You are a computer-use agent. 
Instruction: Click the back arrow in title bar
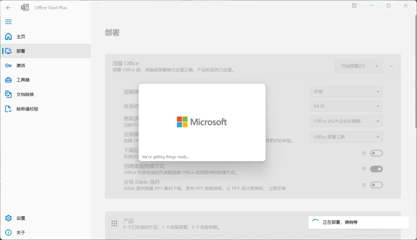point(8,8)
